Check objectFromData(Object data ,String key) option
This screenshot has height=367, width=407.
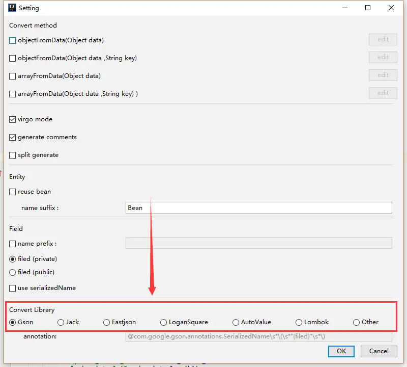[x=12, y=58]
